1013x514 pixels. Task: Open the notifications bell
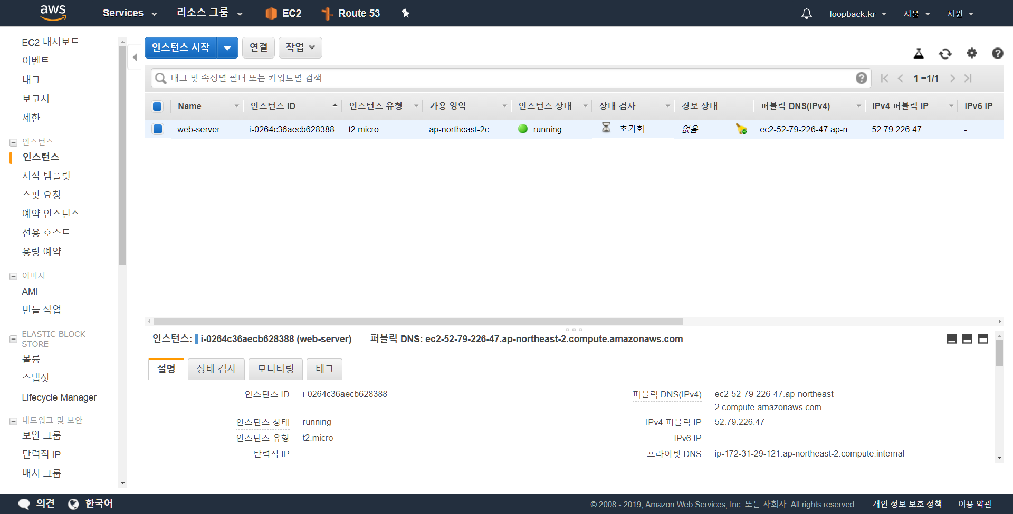click(806, 14)
